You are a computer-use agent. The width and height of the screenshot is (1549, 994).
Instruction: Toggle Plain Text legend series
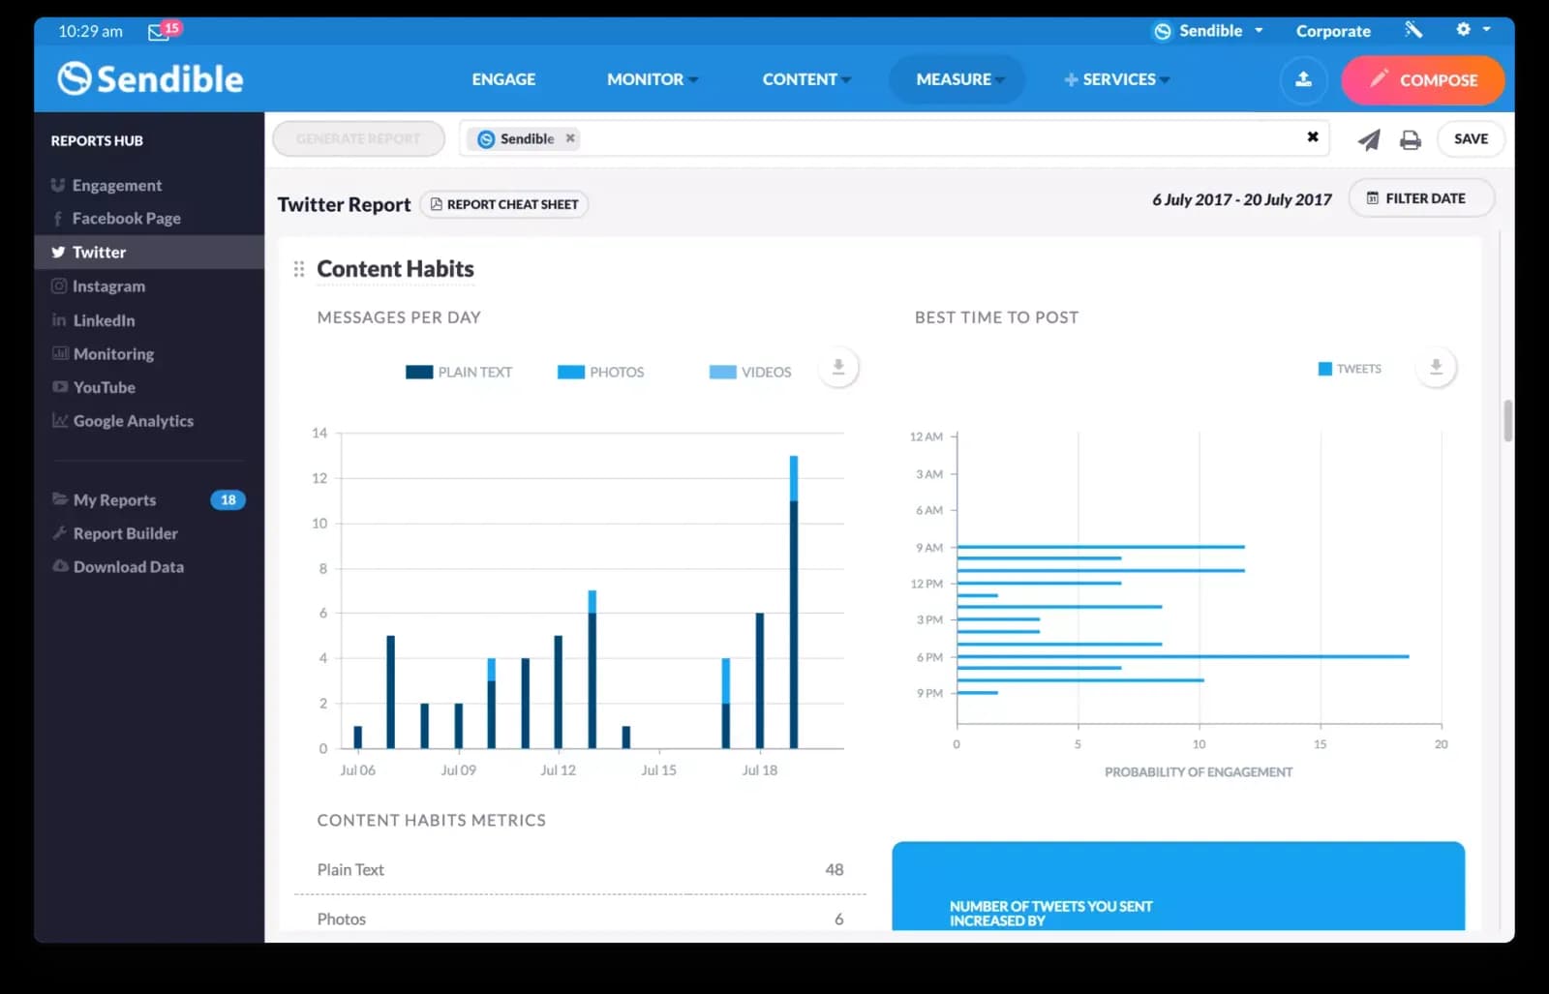[459, 372]
